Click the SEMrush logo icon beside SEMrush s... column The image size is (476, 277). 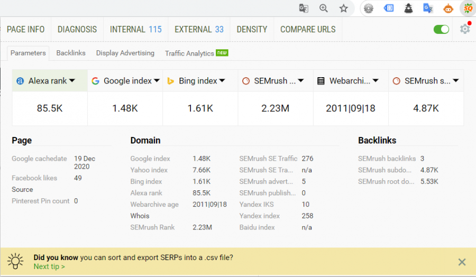396,81
